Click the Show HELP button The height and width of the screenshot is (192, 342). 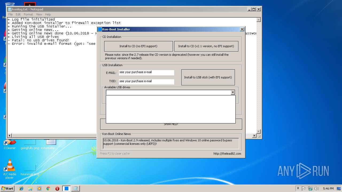click(171, 124)
